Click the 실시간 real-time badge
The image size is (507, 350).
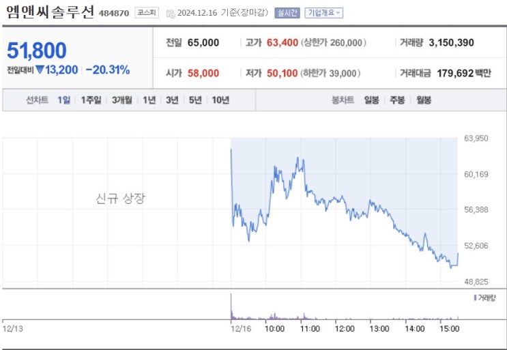coord(287,13)
